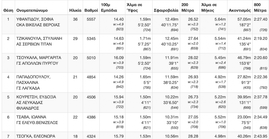Click team ΟΚΑ ΒΙΚΕΛΑΣ ΒΕΡΟΙΑΣ

38,25
